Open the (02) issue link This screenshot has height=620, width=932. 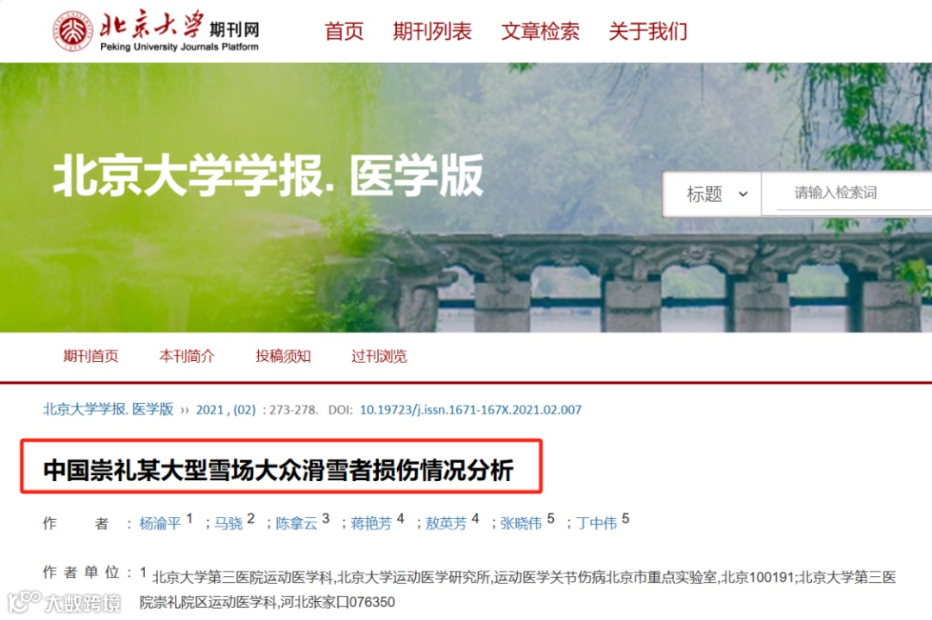[244, 409]
